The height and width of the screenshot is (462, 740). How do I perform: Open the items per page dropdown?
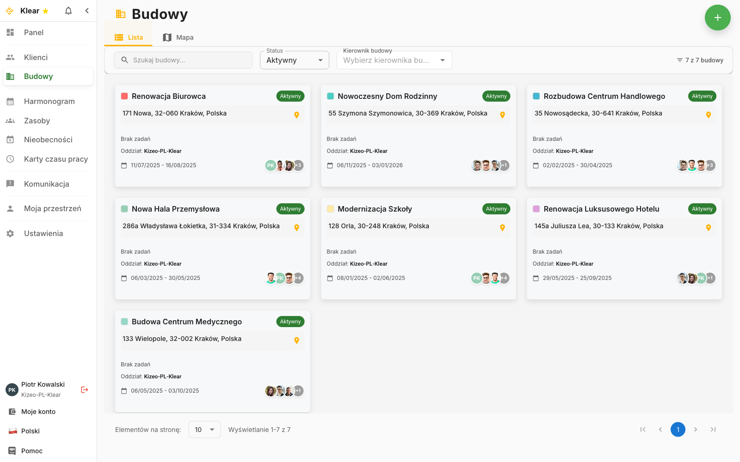tap(204, 430)
